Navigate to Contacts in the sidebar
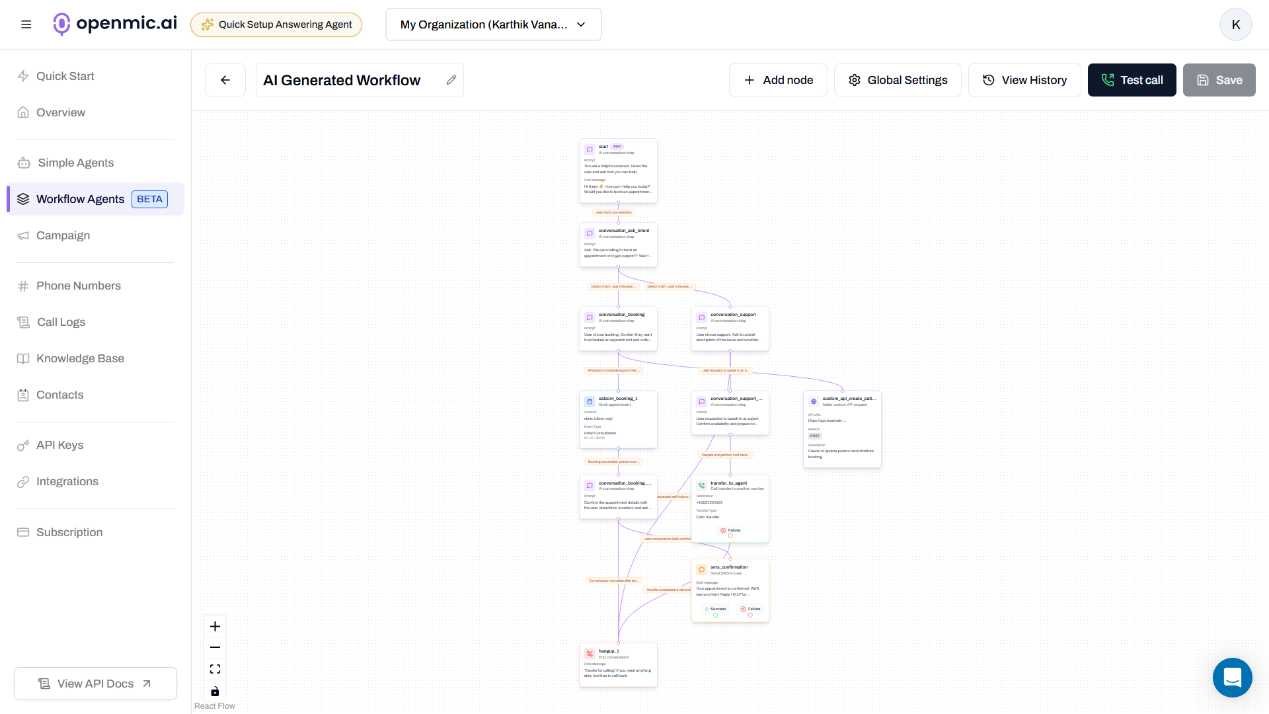Screen dimensions: 1269x714 (x=59, y=395)
